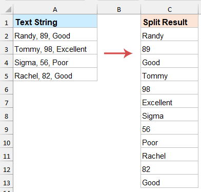Select column B header
This screenshot has height=192, width=201.
coord(119,9)
